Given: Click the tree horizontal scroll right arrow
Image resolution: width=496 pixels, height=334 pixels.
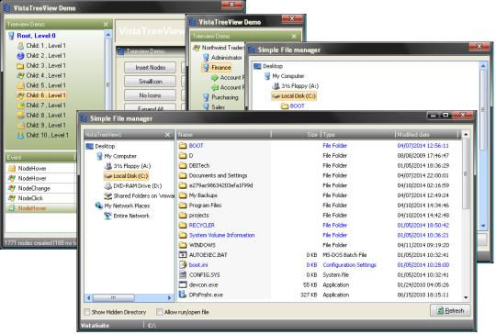Looking at the screenshot, I should (x=170, y=297).
